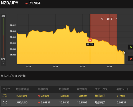Click the gauge icon in AUD/USD row

point(5,102)
